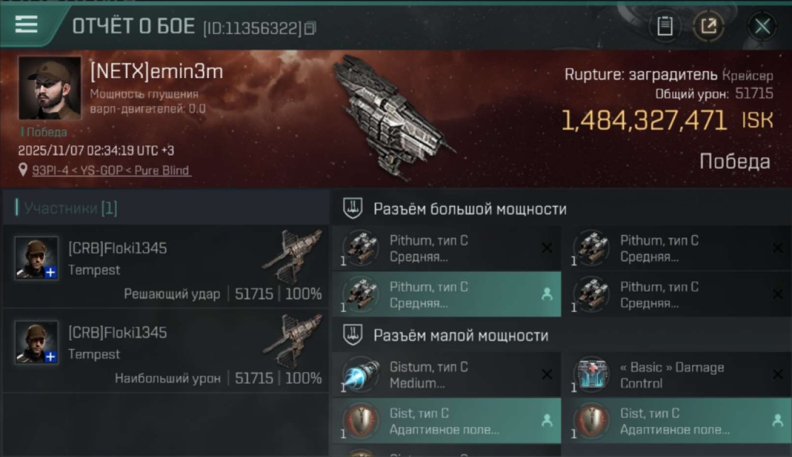792x457 pixels.
Task: Select the « Basic » Damage Control module
Action: (677, 375)
